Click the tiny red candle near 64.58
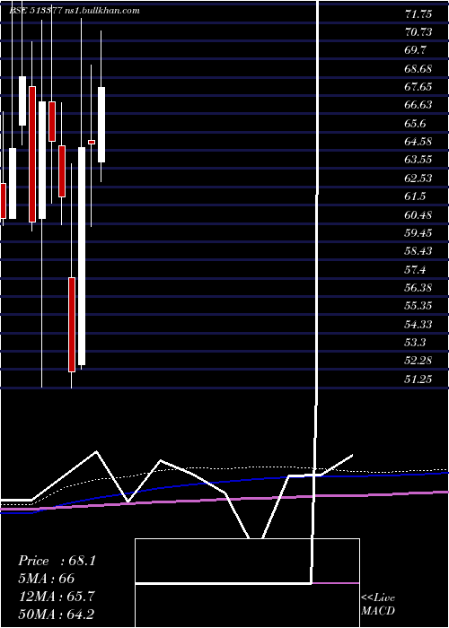 [92, 142]
